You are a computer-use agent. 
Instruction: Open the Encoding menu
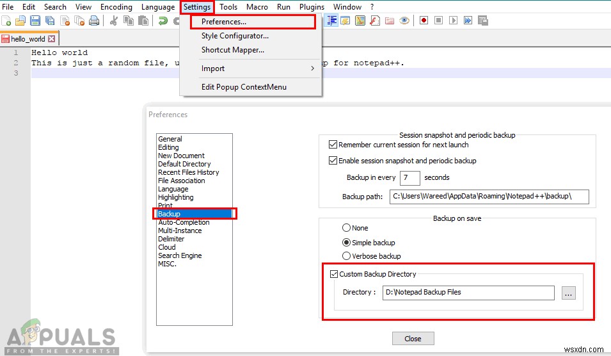coord(116,7)
